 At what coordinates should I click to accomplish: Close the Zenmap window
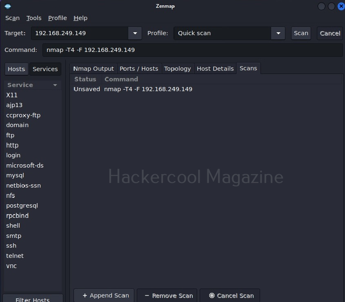[x=341, y=7]
